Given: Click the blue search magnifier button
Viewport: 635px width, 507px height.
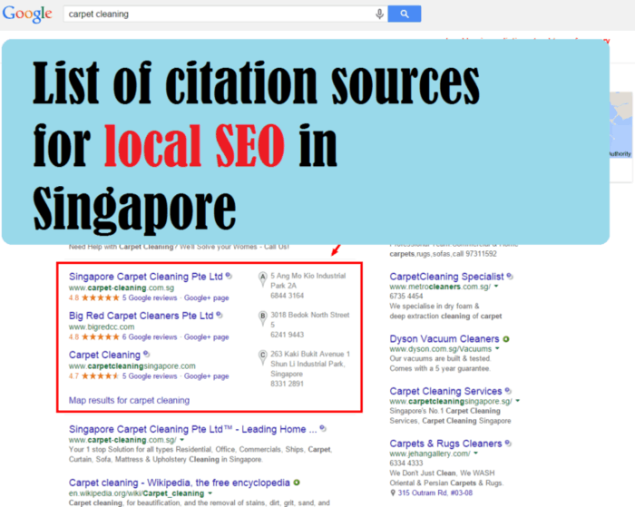Looking at the screenshot, I should pyautogui.click(x=405, y=15).
